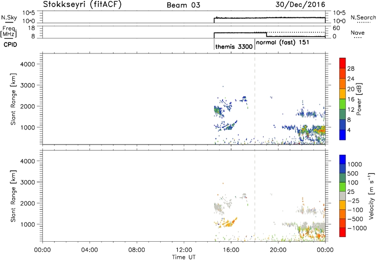Click the frequency step-down near 19:00

(266, 34)
